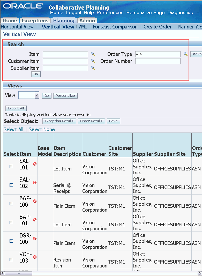
Task: Click red target icon beside BAP-101
Action: point(35,220)
